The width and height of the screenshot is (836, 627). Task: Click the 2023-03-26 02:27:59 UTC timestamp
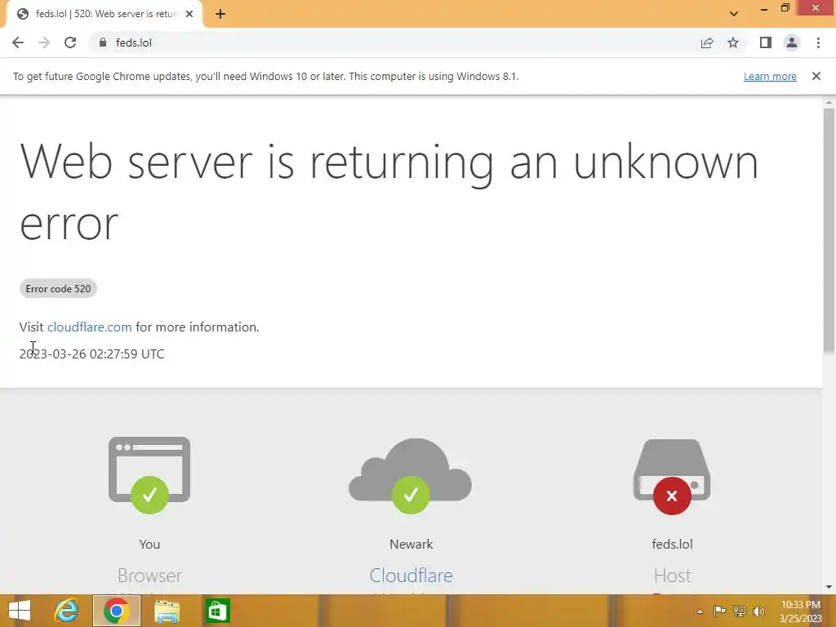[91, 354]
